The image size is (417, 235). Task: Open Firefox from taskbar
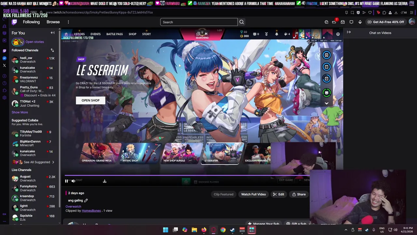click(204, 230)
